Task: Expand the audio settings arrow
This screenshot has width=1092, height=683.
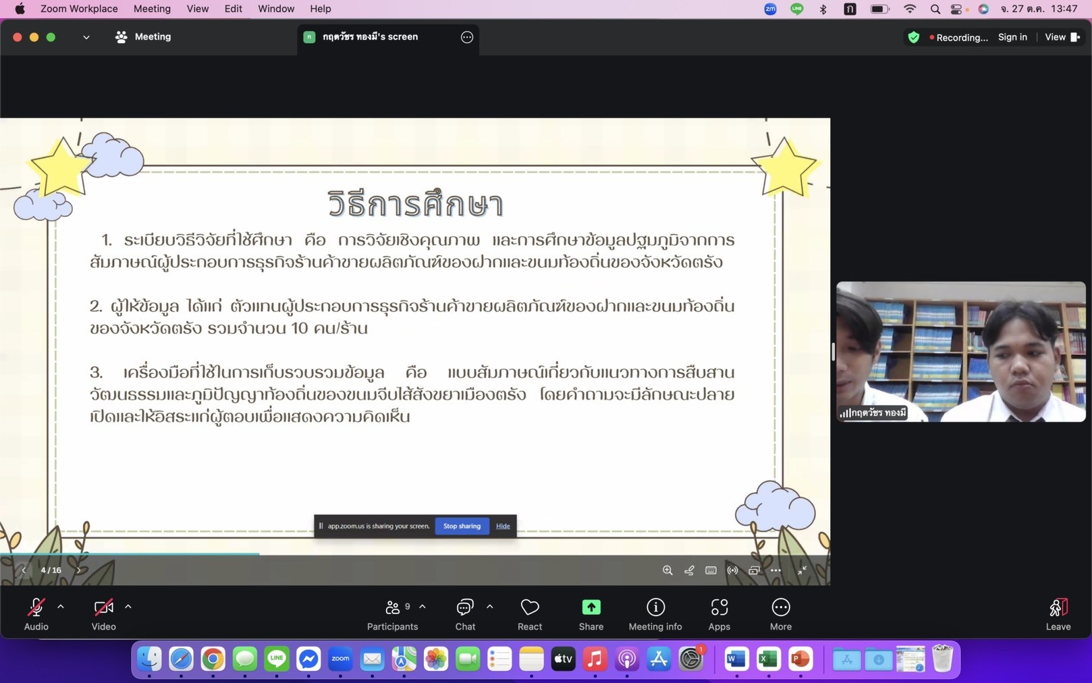Action: [61, 607]
